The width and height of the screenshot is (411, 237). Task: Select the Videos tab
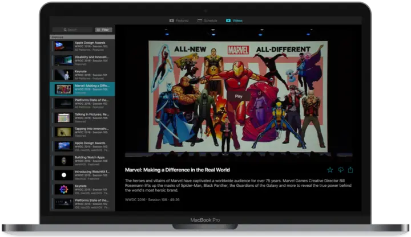click(235, 21)
